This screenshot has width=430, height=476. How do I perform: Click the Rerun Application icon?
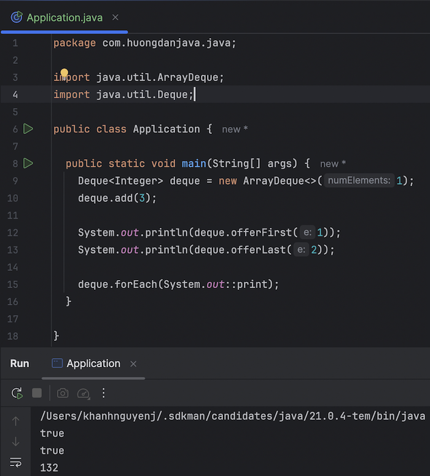tap(17, 393)
